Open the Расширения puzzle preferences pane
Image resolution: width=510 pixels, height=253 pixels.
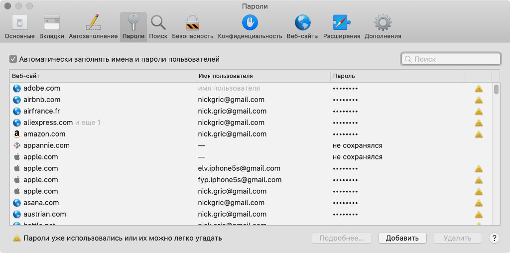pos(341,26)
